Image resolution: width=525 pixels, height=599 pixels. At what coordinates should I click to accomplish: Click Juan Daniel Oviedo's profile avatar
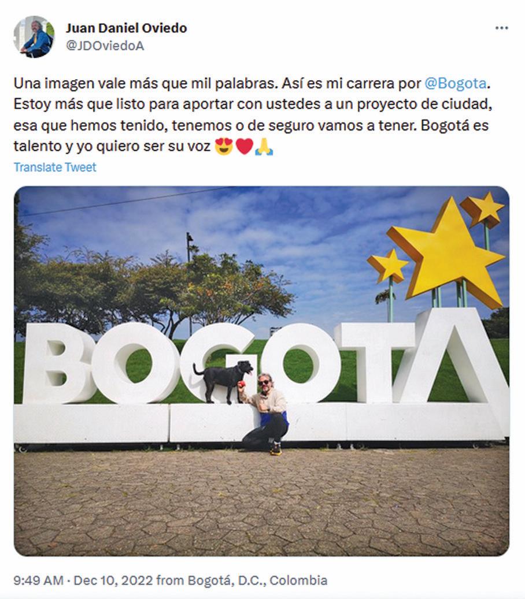coord(34,36)
